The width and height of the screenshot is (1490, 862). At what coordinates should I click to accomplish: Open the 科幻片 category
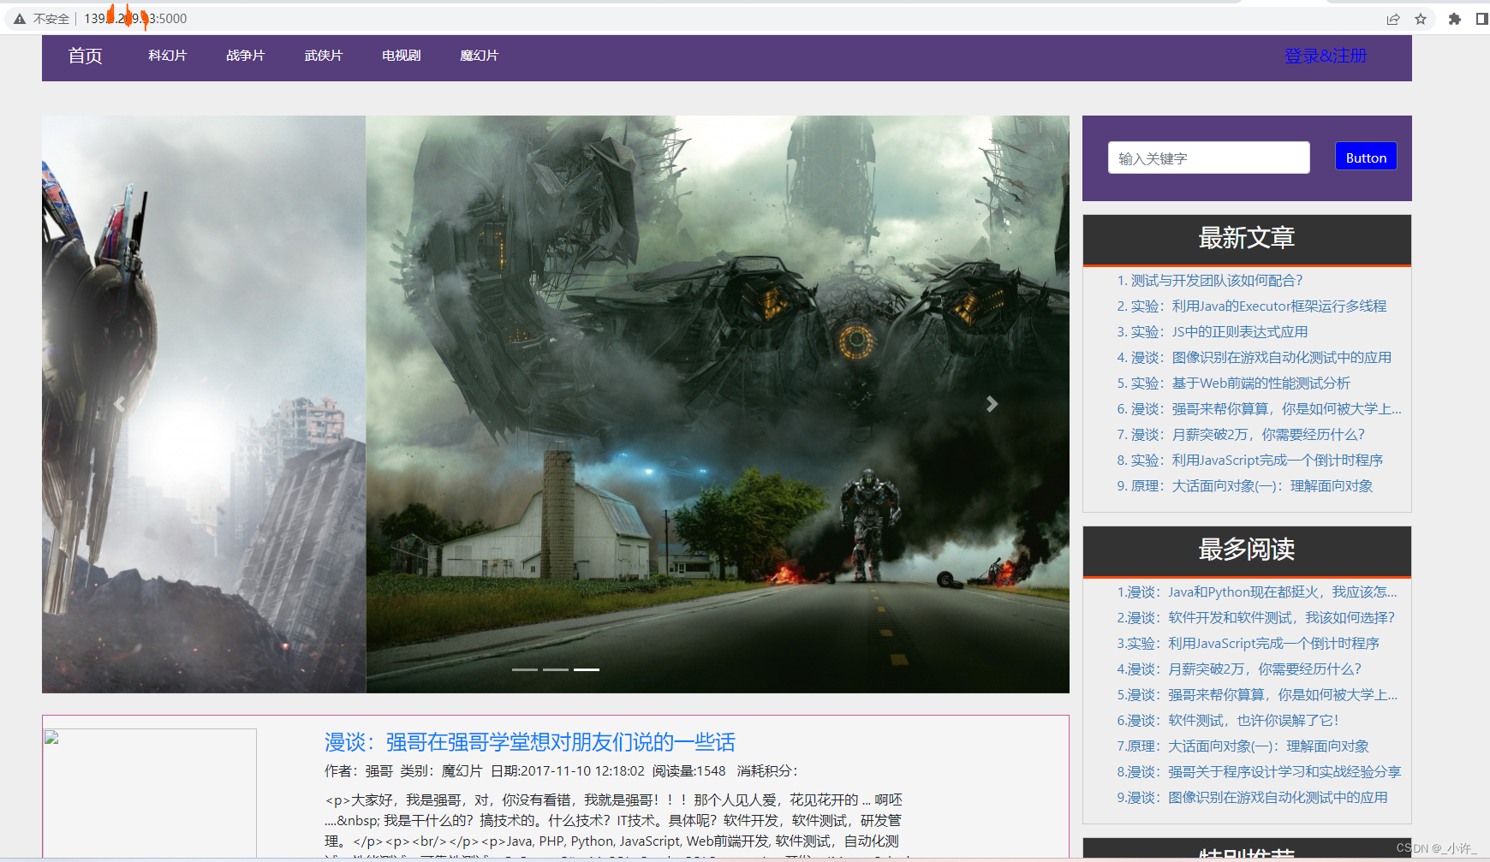click(x=168, y=56)
